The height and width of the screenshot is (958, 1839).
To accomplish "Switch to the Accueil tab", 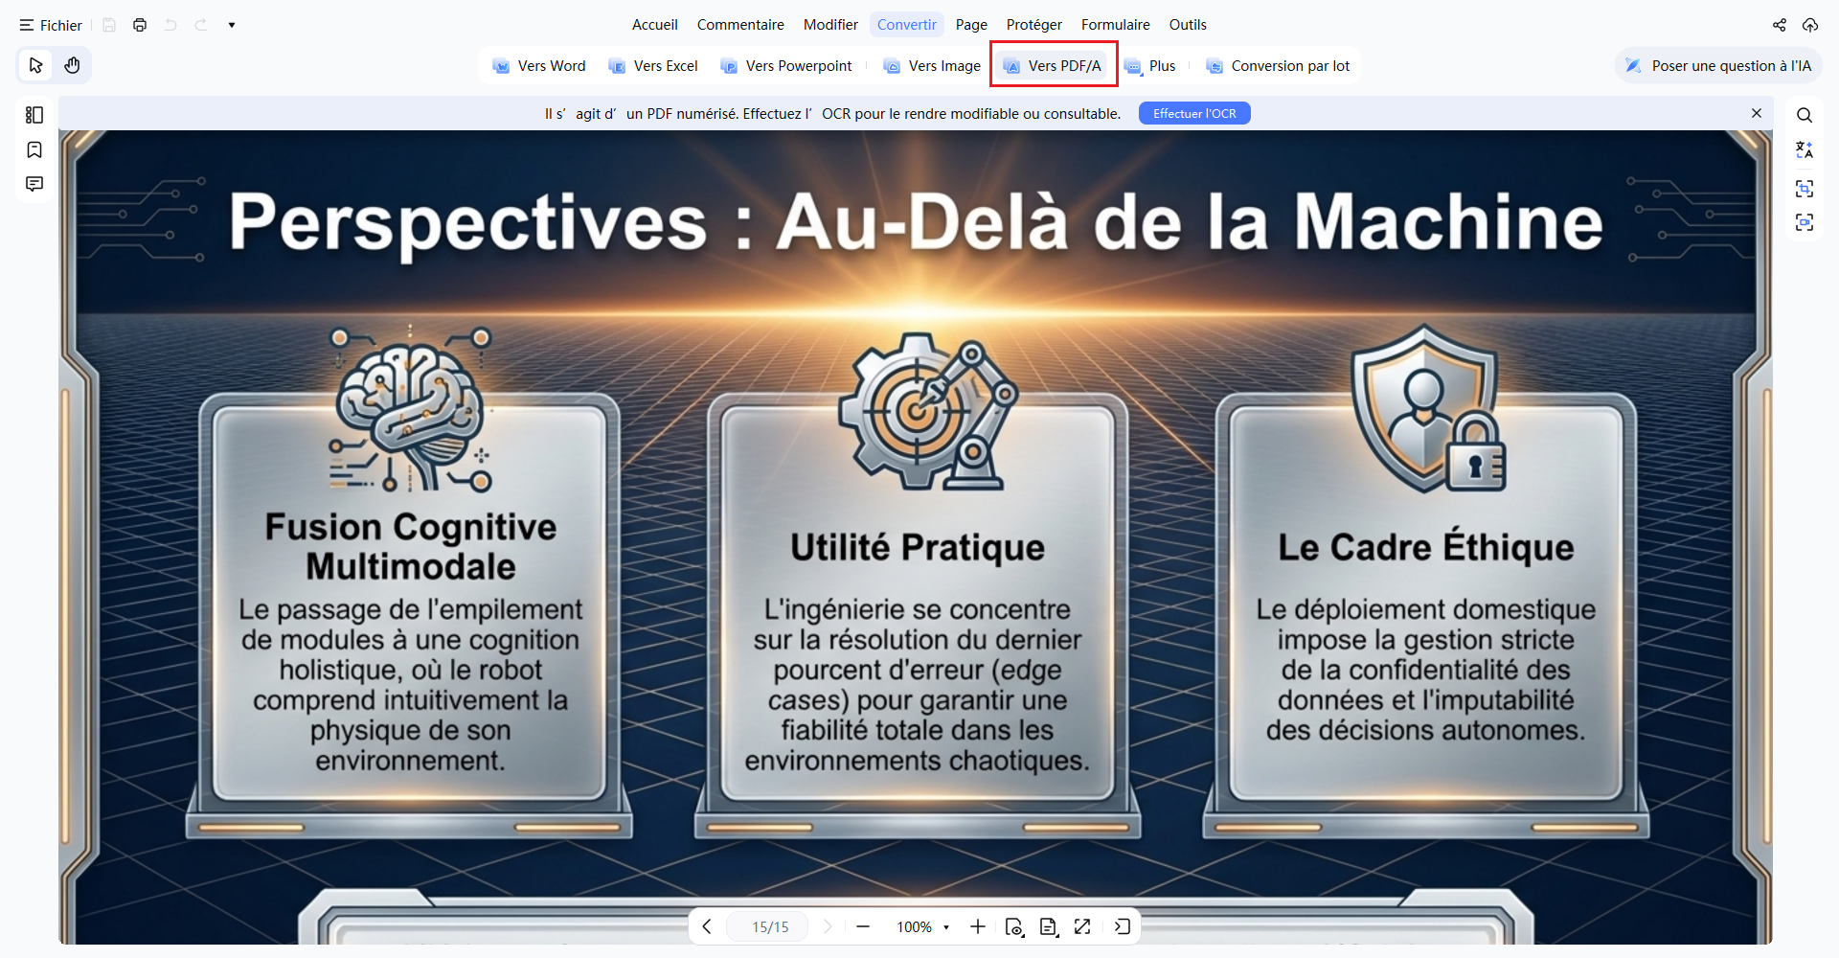I will (x=654, y=25).
